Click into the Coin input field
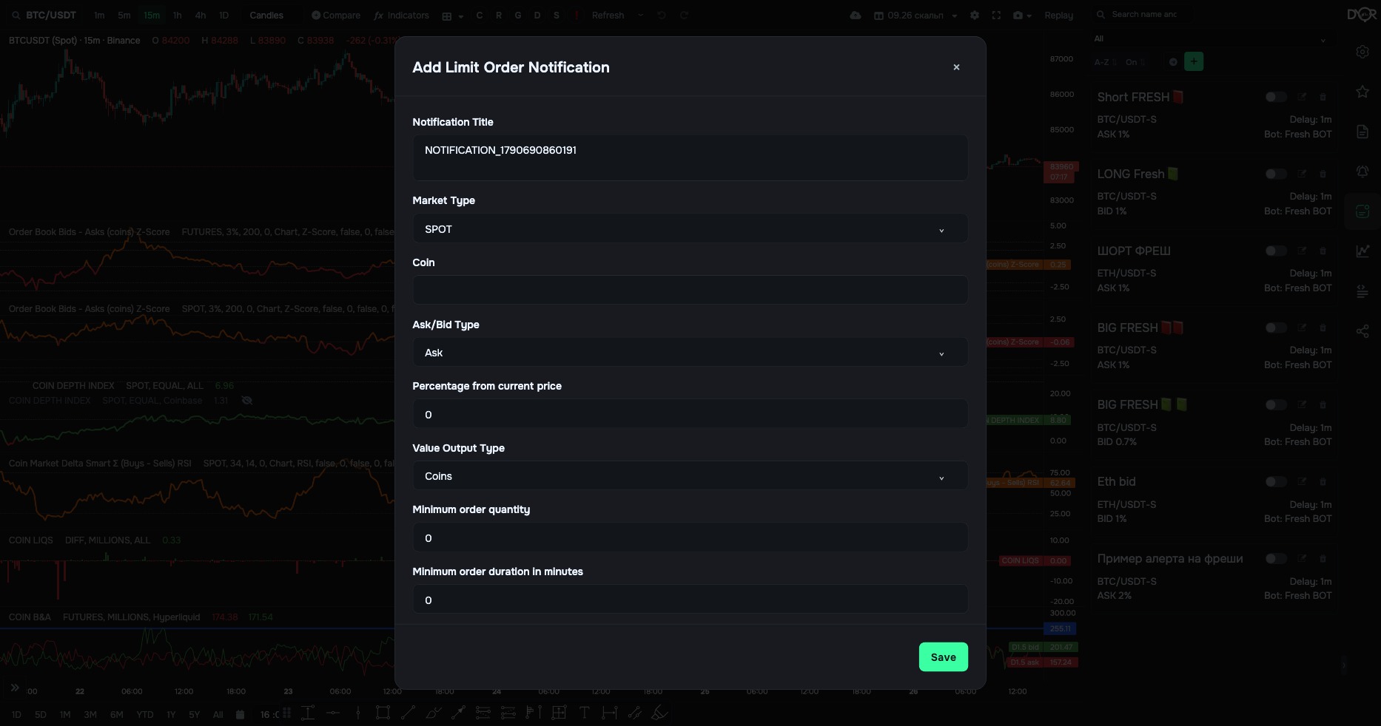Image resolution: width=1381 pixels, height=726 pixels. coord(690,291)
